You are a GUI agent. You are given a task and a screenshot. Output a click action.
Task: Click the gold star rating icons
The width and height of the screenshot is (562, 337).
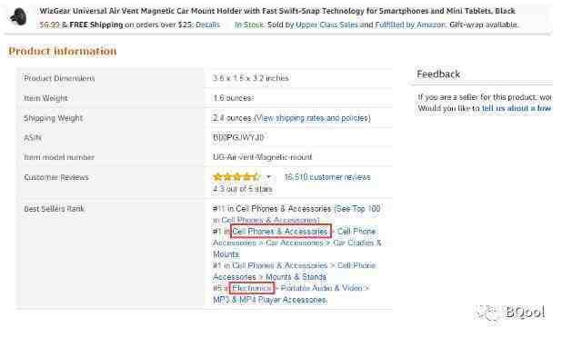tap(236, 176)
